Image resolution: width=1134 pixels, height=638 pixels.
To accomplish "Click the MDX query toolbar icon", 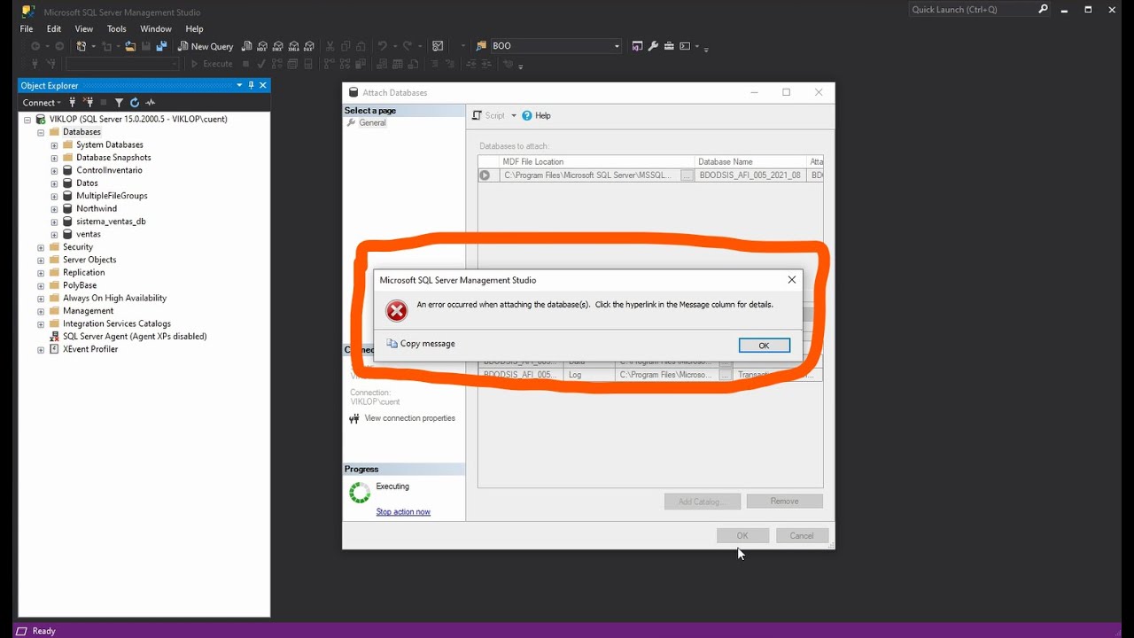I will pos(262,46).
